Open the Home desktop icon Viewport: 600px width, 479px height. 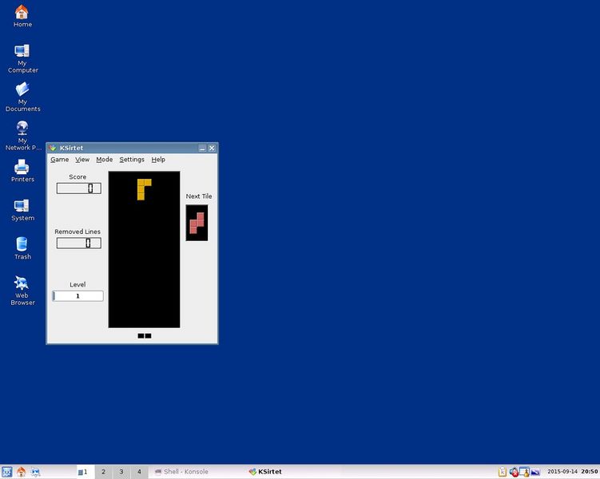pyautogui.click(x=22, y=16)
